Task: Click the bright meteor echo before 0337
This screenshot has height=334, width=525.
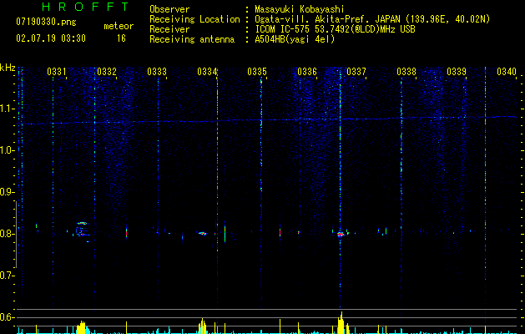Action: coord(341,234)
